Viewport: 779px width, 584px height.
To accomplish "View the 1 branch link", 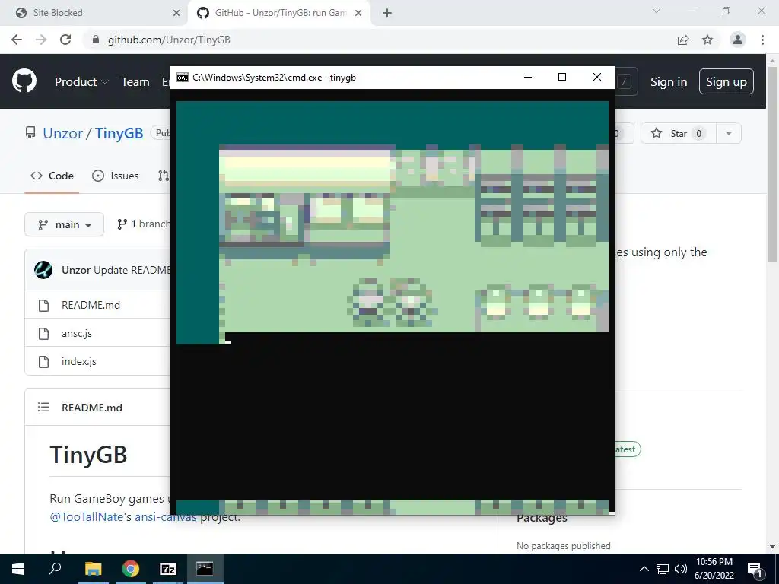I will (143, 224).
